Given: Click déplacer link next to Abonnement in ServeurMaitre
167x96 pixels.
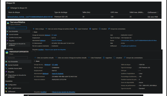Looking at the screenshot, I should coord(43,41).
